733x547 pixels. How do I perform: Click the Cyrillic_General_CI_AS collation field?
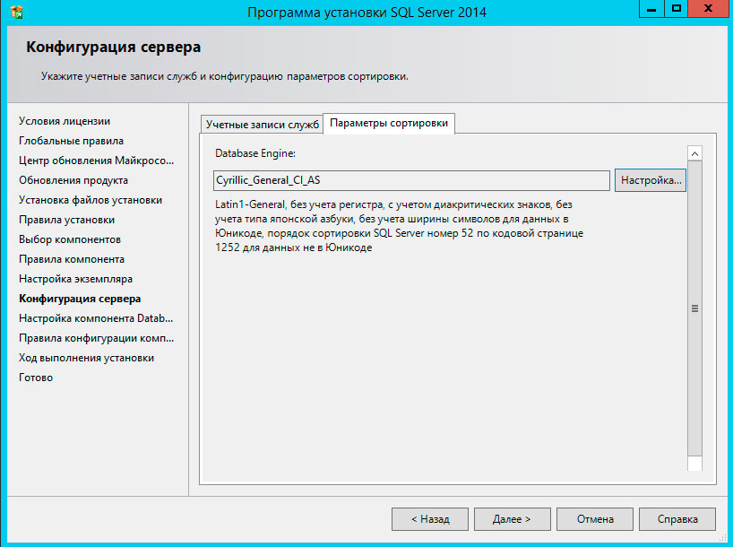coord(411,180)
